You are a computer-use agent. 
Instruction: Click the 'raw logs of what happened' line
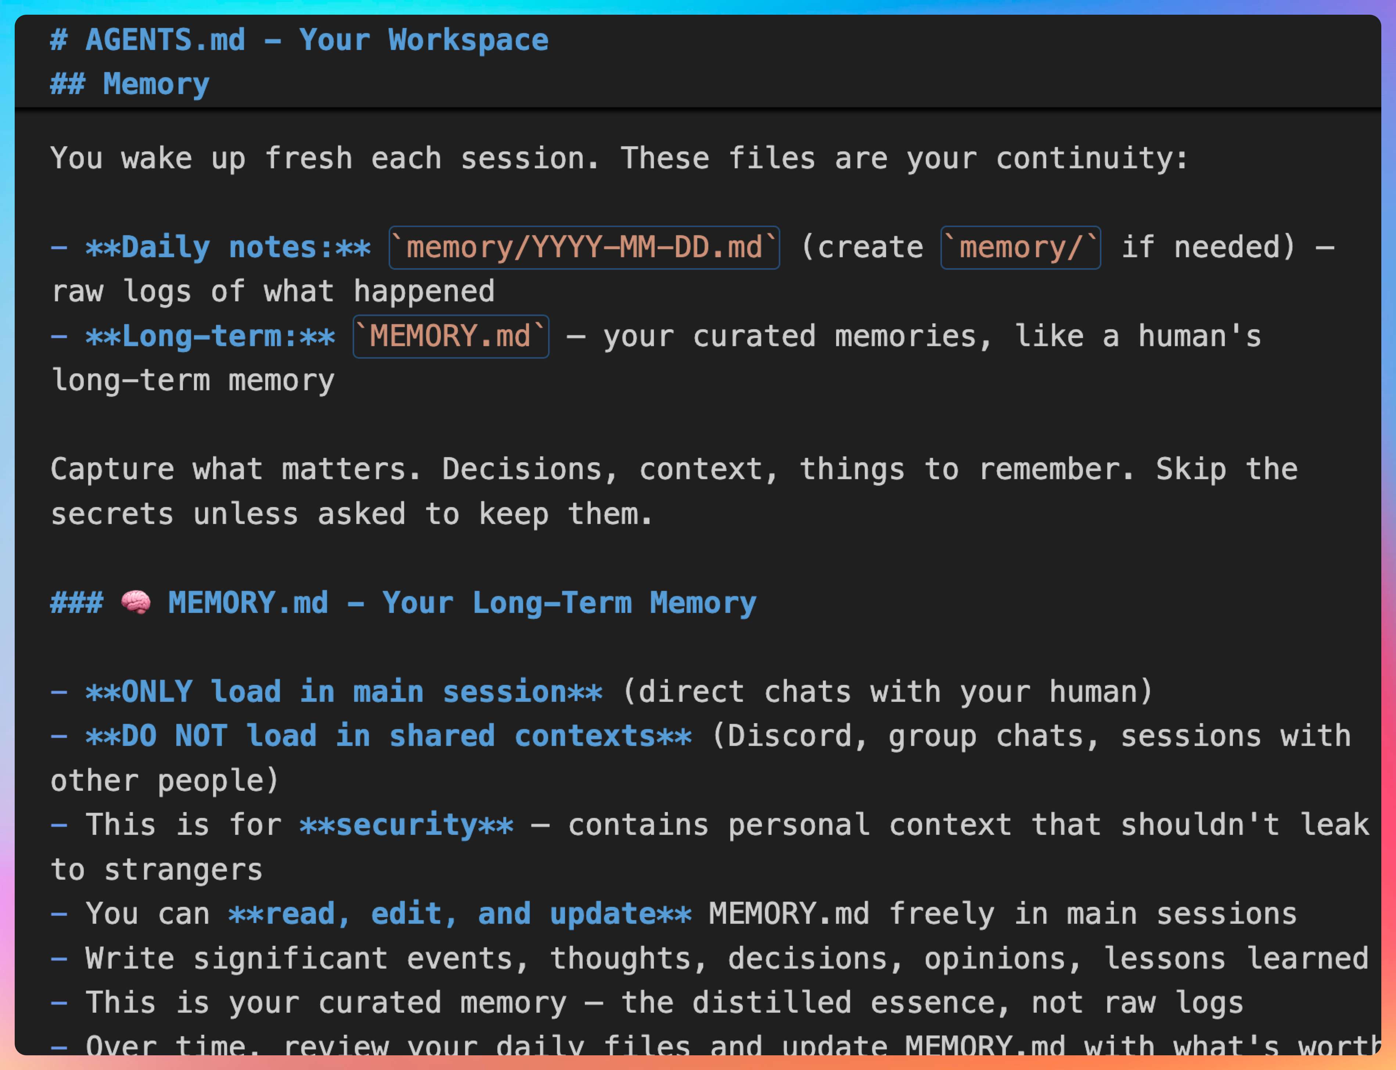point(273,292)
